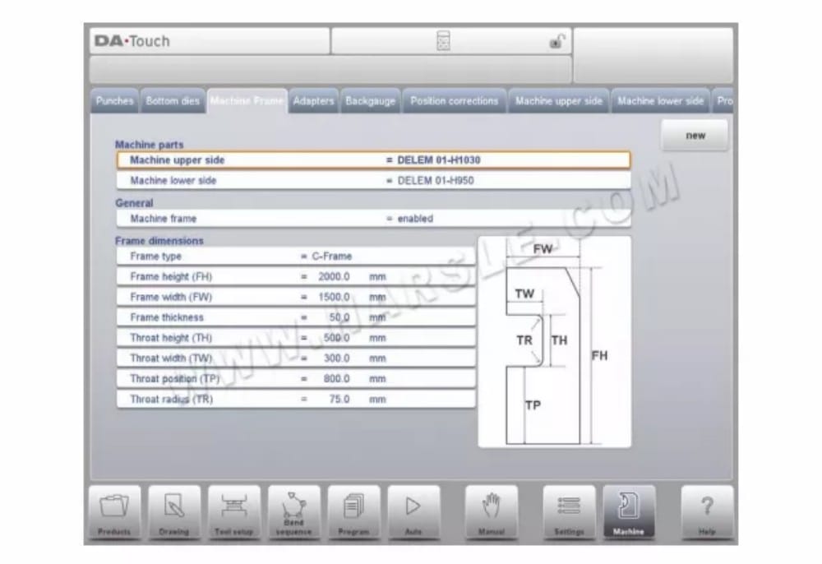
Task: Open the Drawing mode icon
Action: coord(174,512)
